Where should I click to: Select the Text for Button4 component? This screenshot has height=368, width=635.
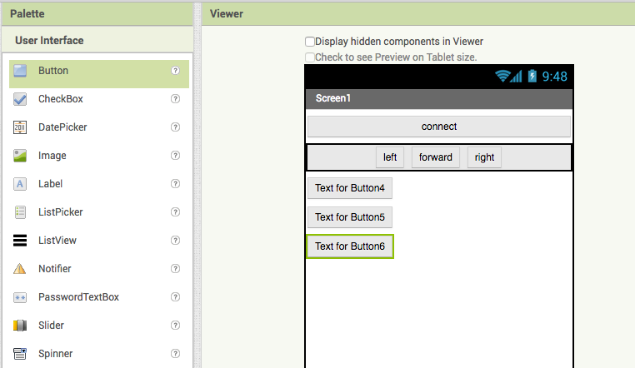coord(350,188)
